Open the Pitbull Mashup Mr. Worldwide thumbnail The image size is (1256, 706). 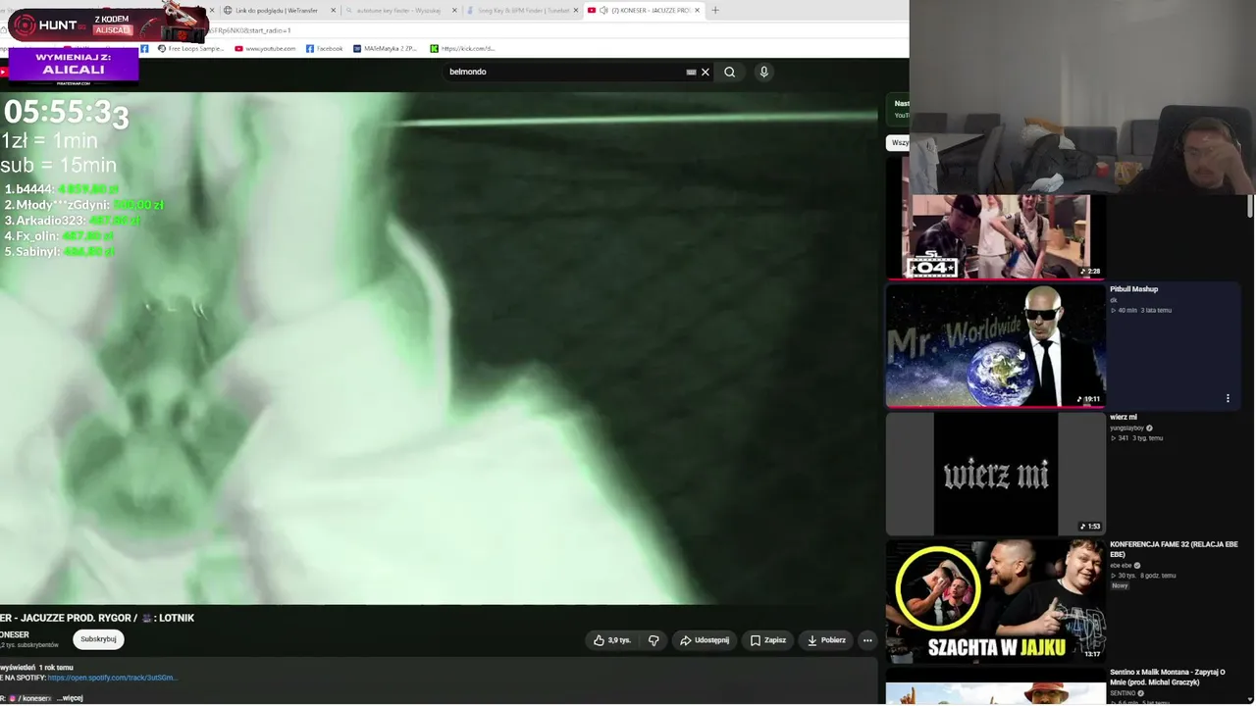click(x=996, y=345)
